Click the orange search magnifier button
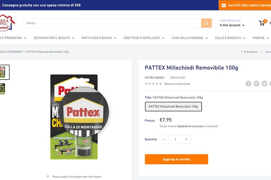This screenshot has height=180, width=271. click(206, 23)
